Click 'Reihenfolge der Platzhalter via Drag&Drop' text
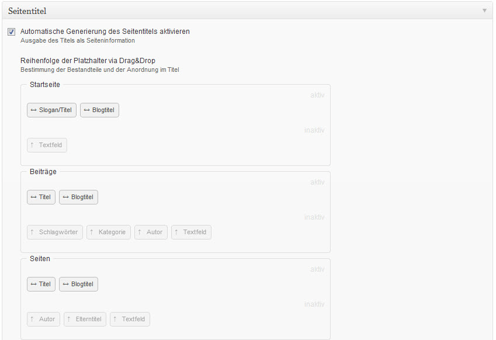496x340 pixels. (88, 60)
